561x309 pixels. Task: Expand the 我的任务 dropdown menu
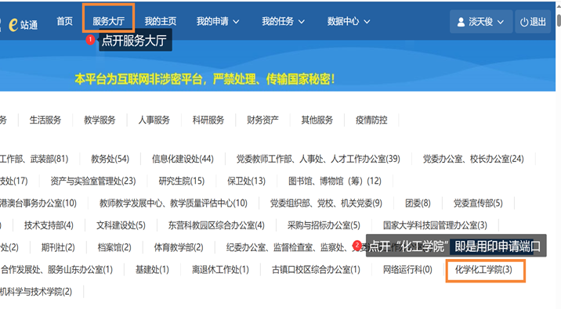tap(283, 21)
